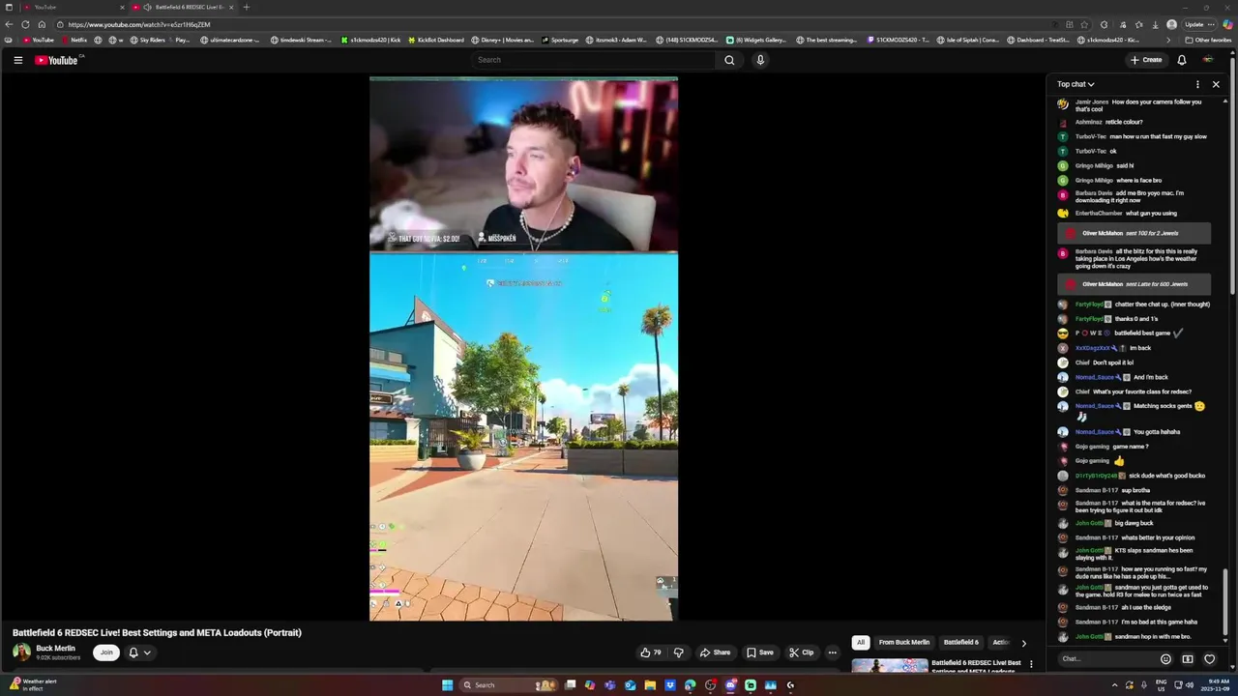Screen dimensions: 1238x696
Task: Create a Clip of the stream
Action: pyautogui.click(x=801, y=652)
